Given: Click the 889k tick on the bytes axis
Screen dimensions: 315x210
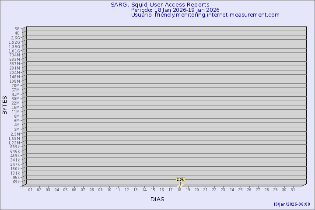Looking at the screenshot, I should [x=15, y=147].
